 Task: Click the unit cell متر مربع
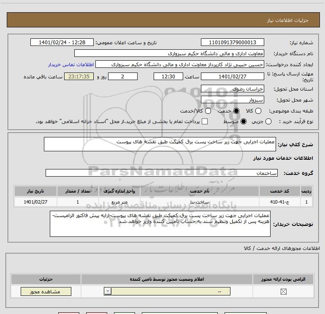point(119,202)
